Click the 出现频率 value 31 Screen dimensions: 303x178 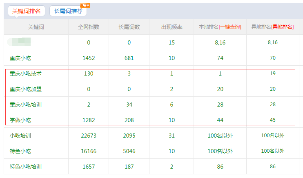(x=172, y=136)
